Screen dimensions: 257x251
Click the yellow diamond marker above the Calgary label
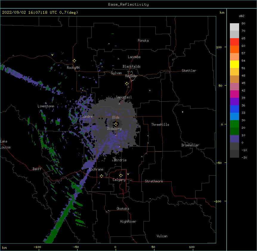pyautogui.click(x=121, y=176)
